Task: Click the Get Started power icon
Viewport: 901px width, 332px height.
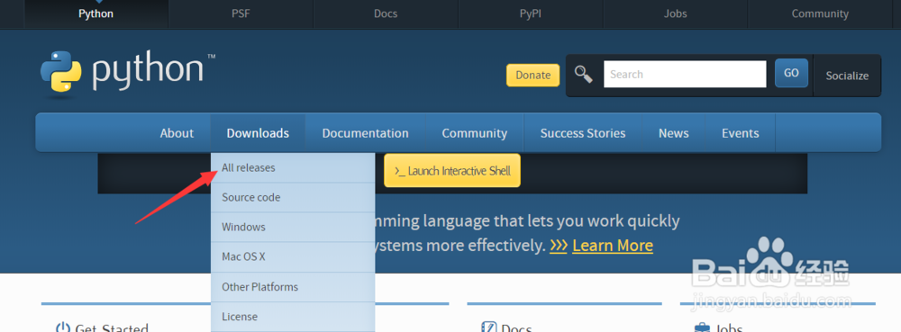Action: [x=63, y=328]
